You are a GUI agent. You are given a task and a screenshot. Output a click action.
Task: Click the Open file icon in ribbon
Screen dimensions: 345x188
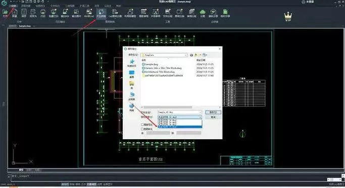pos(5,13)
